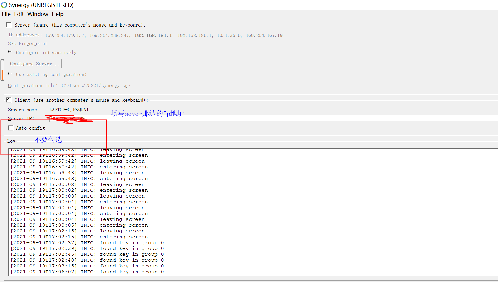The width and height of the screenshot is (498, 282).
Task: Click the bold IP address 192.168.181.1
Action: 154,35
